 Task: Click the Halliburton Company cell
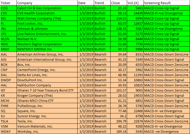tap(47, 85)
